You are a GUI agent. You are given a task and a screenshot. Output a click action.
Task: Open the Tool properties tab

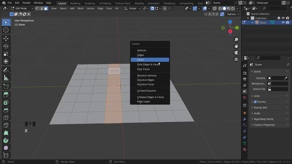point(245,65)
